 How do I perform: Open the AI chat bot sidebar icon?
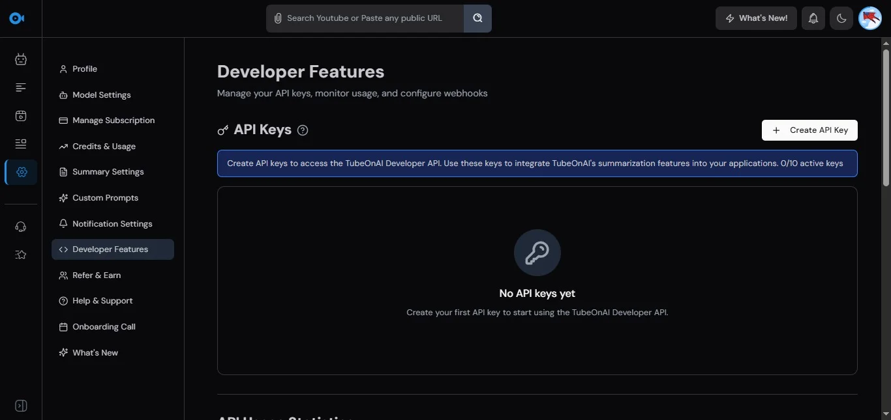point(21,59)
